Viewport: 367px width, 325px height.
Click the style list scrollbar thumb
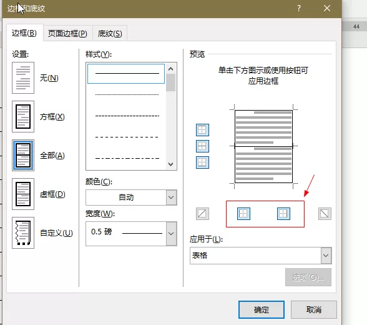point(170,82)
